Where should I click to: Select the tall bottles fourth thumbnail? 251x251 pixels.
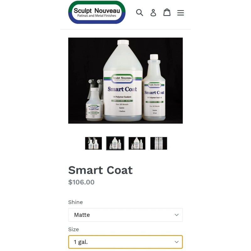point(159,143)
